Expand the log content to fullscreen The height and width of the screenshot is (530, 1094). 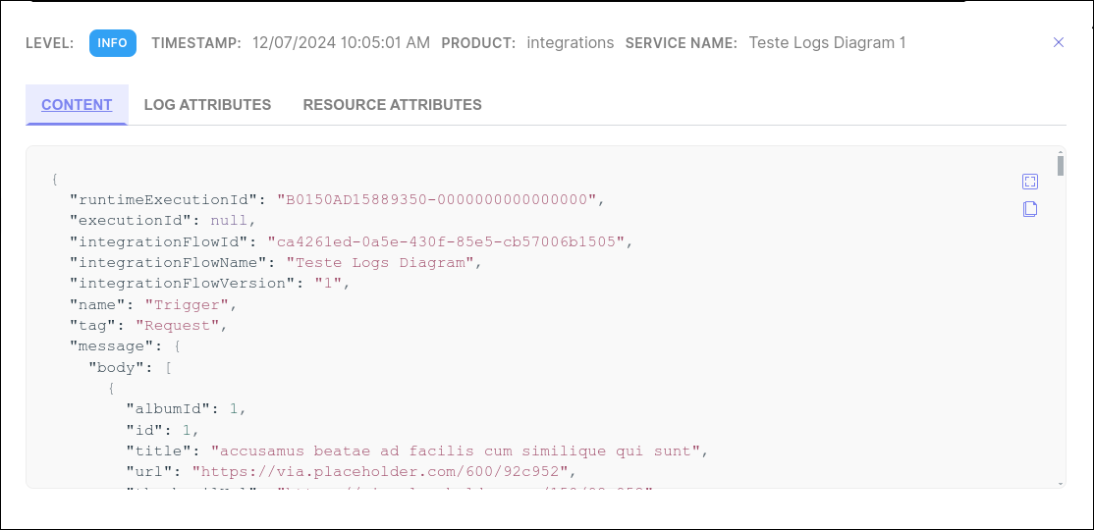click(1030, 182)
